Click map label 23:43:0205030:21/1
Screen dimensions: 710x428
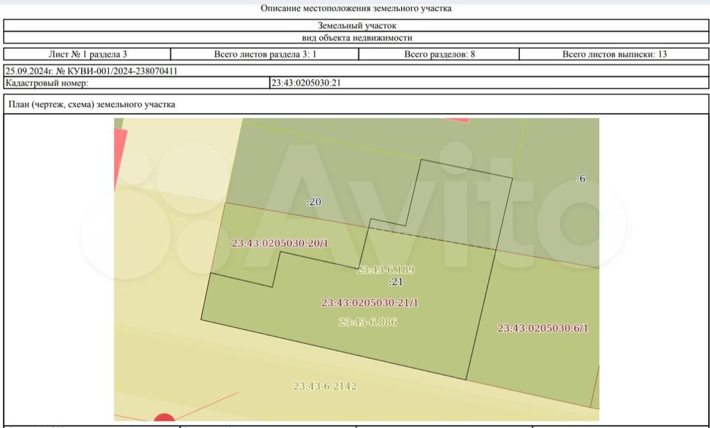[370, 303]
